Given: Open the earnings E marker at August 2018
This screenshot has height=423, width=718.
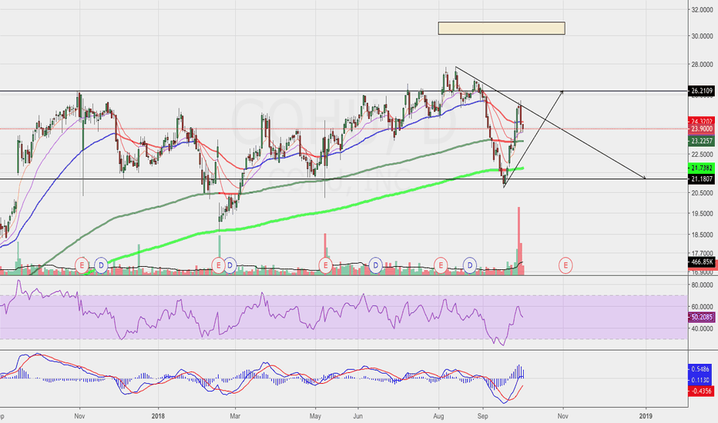Looking at the screenshot, I should coord(441,265).
